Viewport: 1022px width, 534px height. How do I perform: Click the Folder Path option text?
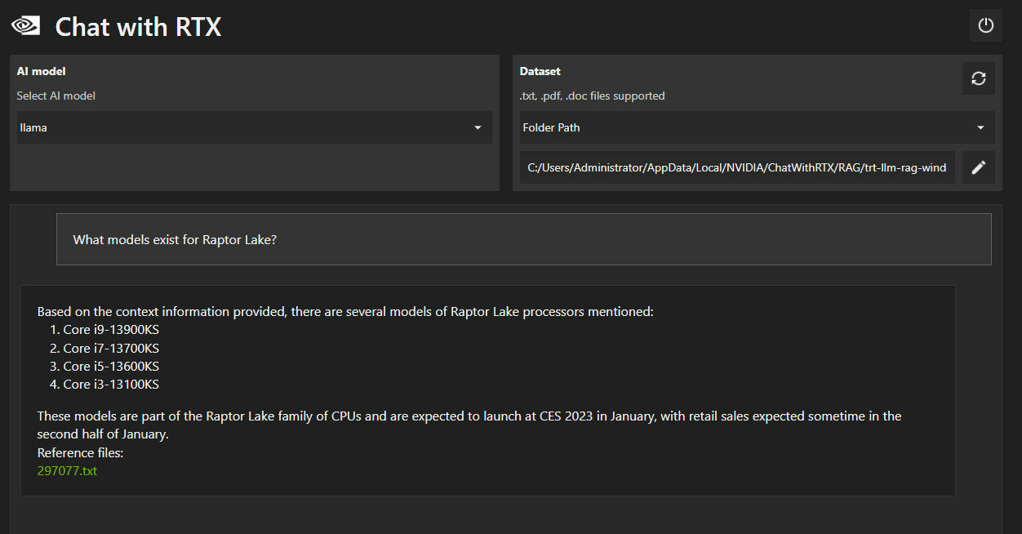[551, 127]
